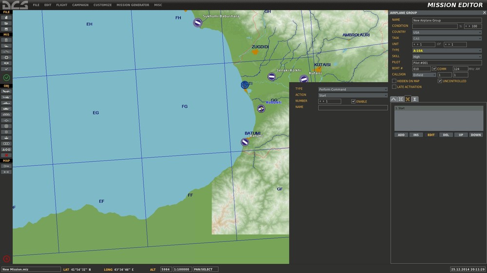Open the Campaign menu
The image size is (487, 273).
(x=80, y=5)
